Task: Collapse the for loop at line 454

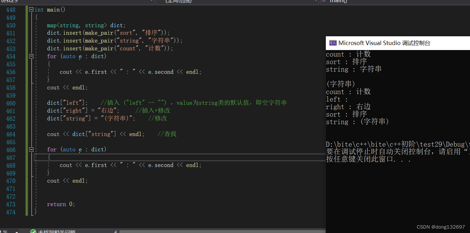Action: pyautogui.click(x=31, y=56)
